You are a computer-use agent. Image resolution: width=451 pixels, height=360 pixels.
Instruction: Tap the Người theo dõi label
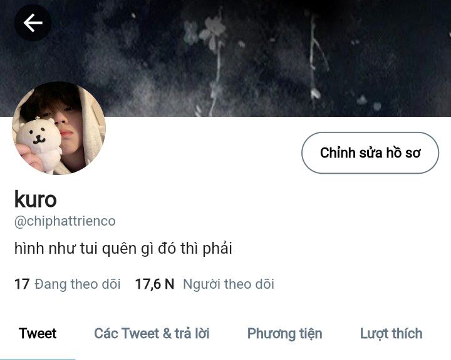coord(229,284)
